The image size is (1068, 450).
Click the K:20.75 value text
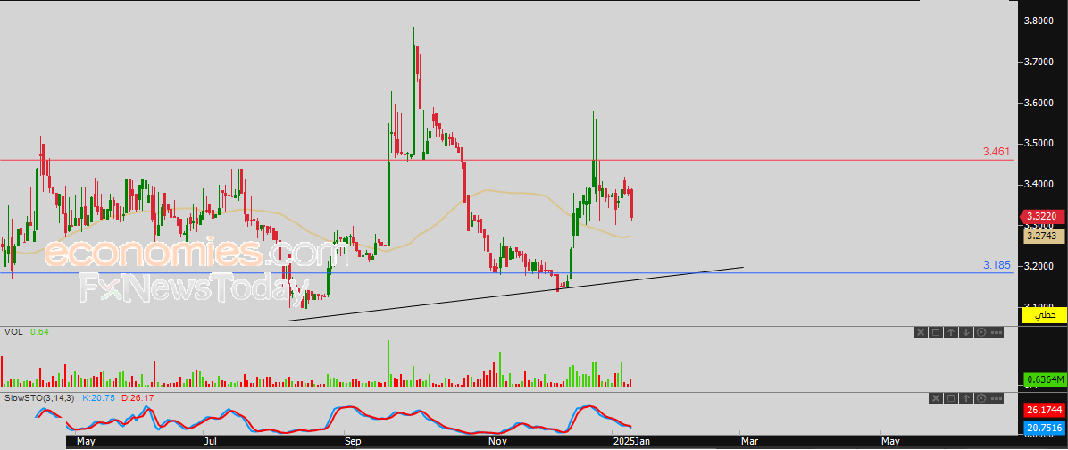[x=99, y=398]
